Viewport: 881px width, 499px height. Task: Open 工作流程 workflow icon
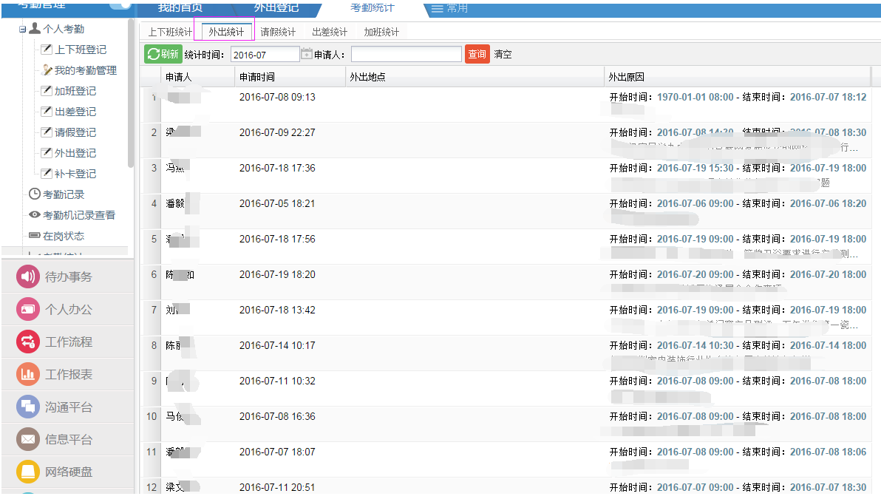click(27, 342)
